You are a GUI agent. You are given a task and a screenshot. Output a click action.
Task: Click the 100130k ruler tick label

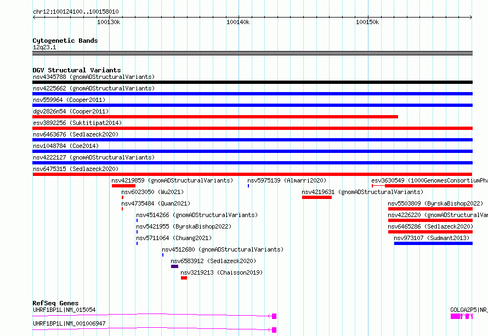pyautogui.click(x=109, y=22)
